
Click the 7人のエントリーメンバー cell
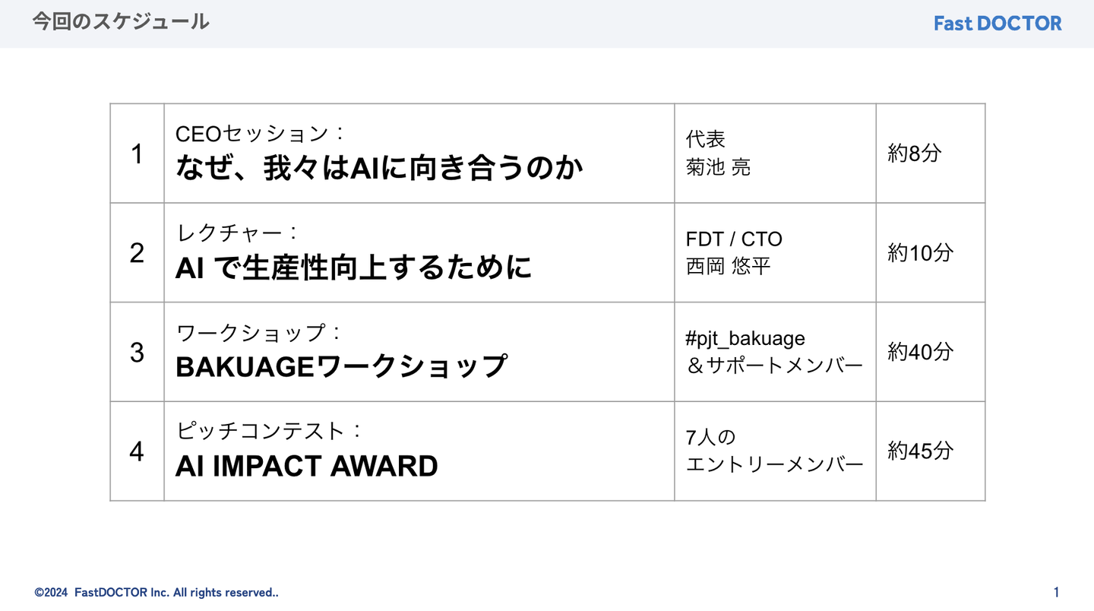[774, 451]
